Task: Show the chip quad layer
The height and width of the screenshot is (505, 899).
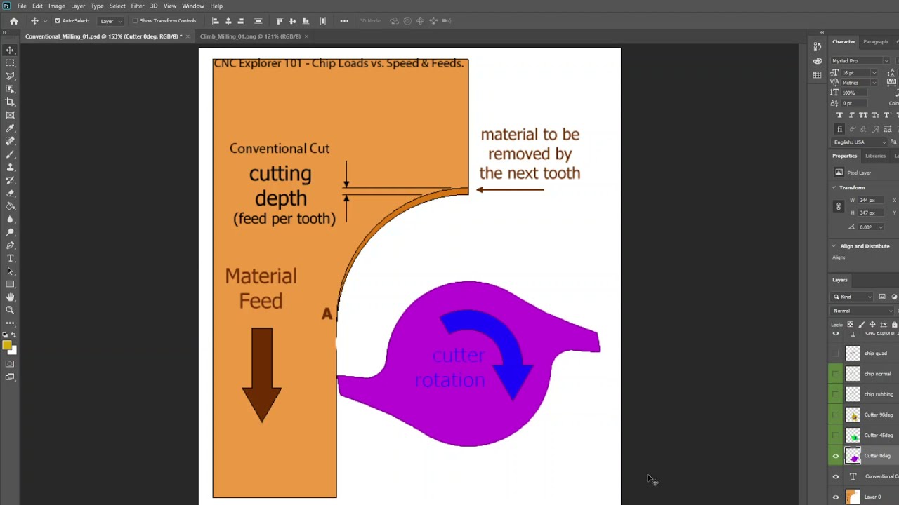Action: coord(836,353)
